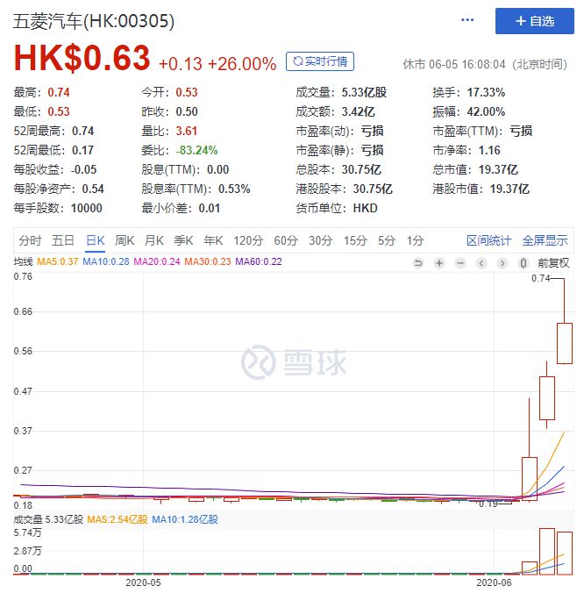Click the MA30:0.23 indicator label
The height and width of the screenshot is (593, 584).
click(x=208, y=261)
